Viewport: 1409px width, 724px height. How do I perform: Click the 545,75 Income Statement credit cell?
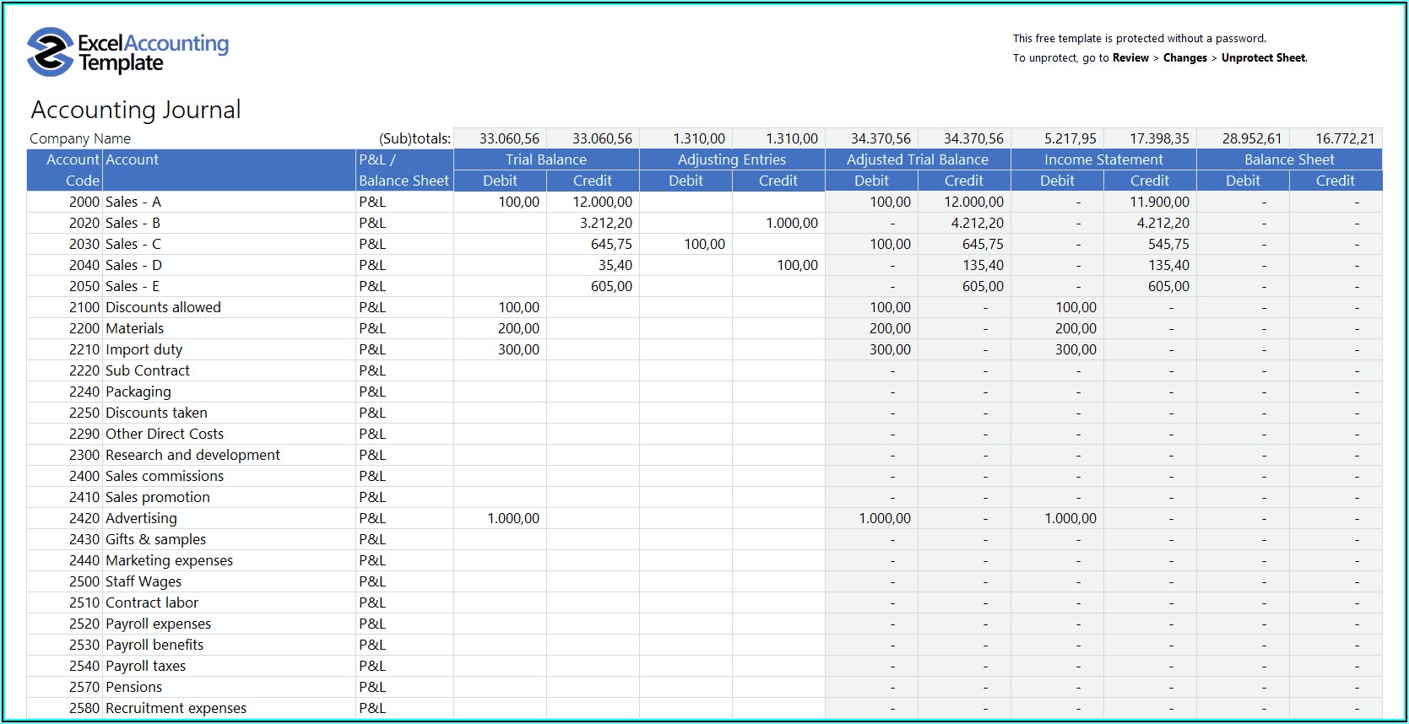pos(1168,244)
